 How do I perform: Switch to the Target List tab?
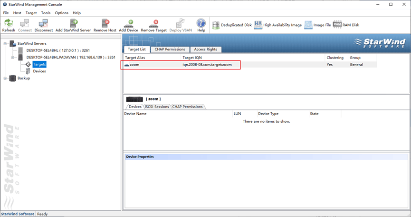point(136,49)
